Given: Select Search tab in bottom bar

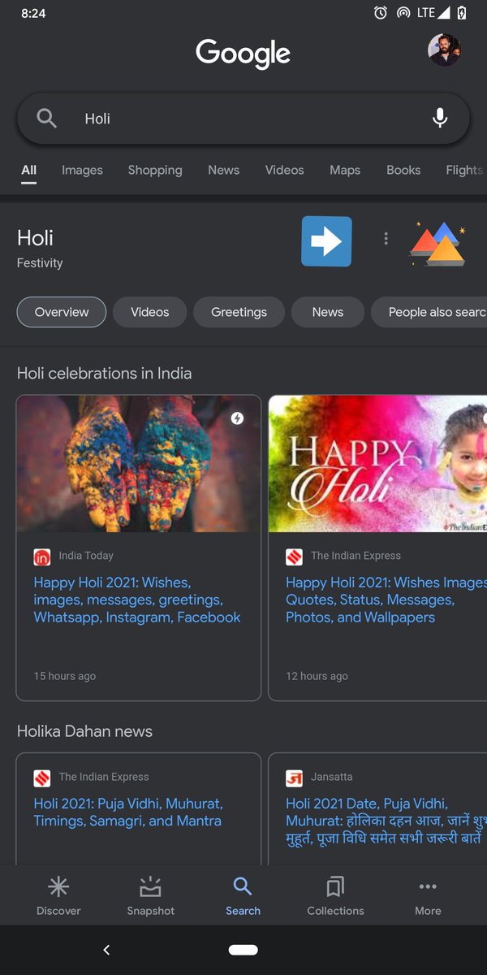Looking at the screenshot, I should (x=243, y=897).
